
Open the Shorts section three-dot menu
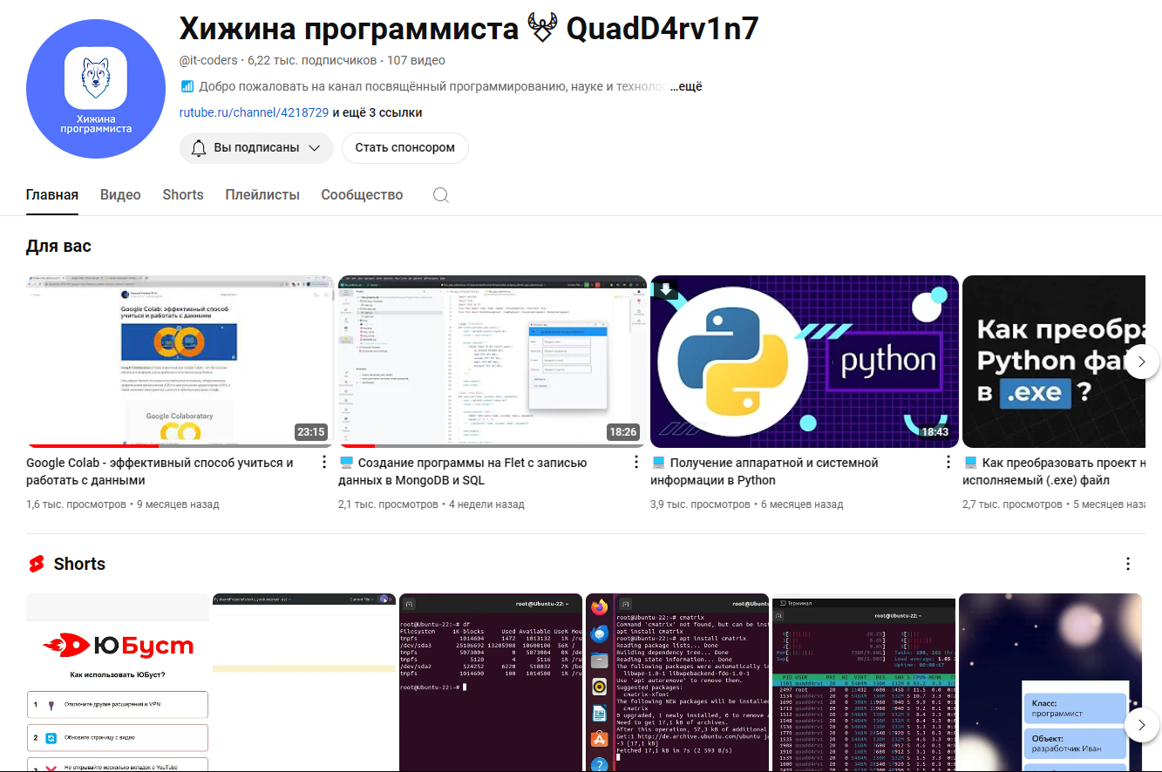tap(1128, 564)
